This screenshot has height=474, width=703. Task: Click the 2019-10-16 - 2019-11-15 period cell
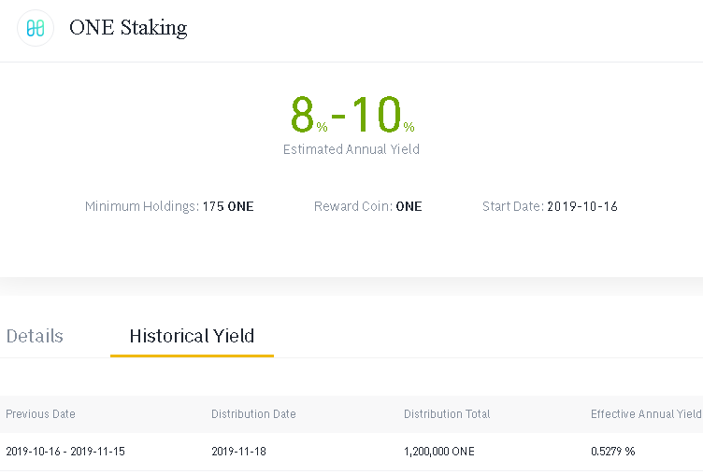pyautogui.click(x=65, y=451)
